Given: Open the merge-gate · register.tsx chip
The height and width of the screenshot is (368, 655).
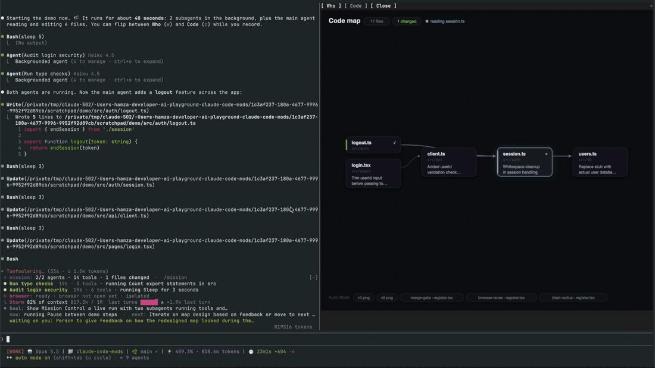Looking at the screenshot, I should (432, 297).
